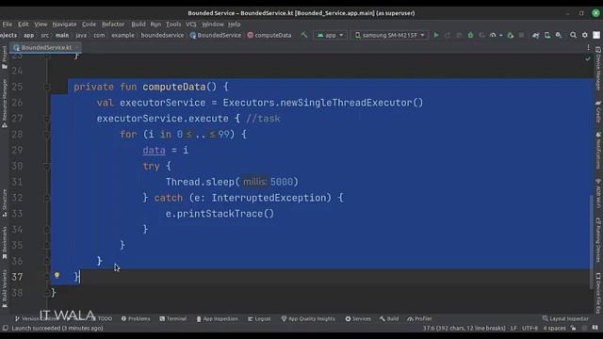Click the underlined data variable on line 29
The height and width of the screenshot is (339, 603).
pos(154,151)
